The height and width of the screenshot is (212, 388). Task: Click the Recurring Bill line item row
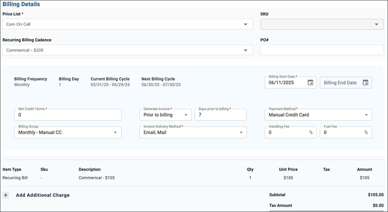tap(193, 178)
